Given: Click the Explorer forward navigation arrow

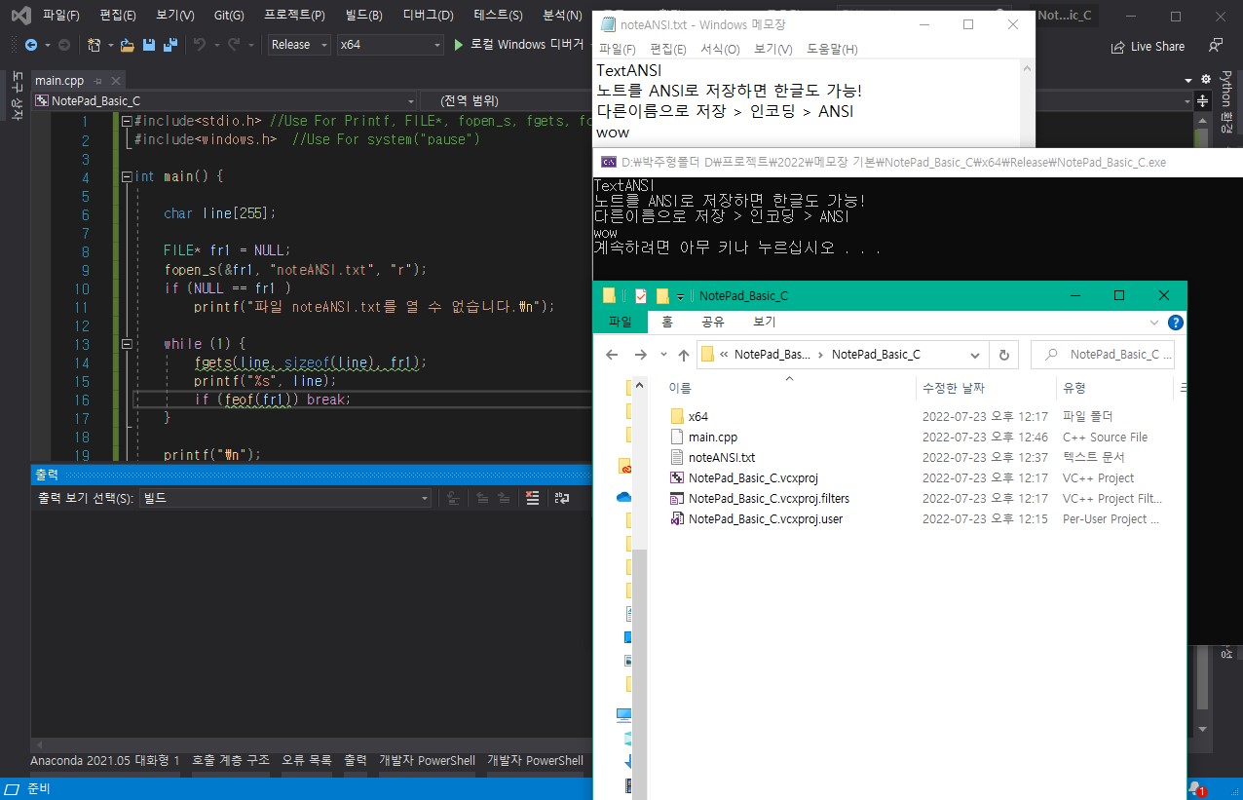Looking at the screenshot, I should (x=640, y=355).
